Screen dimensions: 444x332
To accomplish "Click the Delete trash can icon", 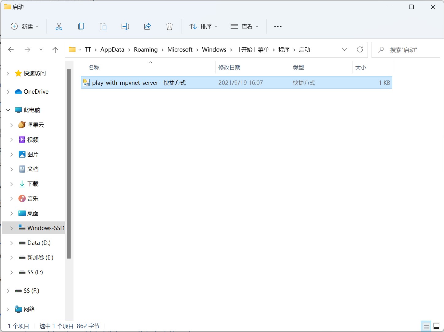I will coord(169,26).
